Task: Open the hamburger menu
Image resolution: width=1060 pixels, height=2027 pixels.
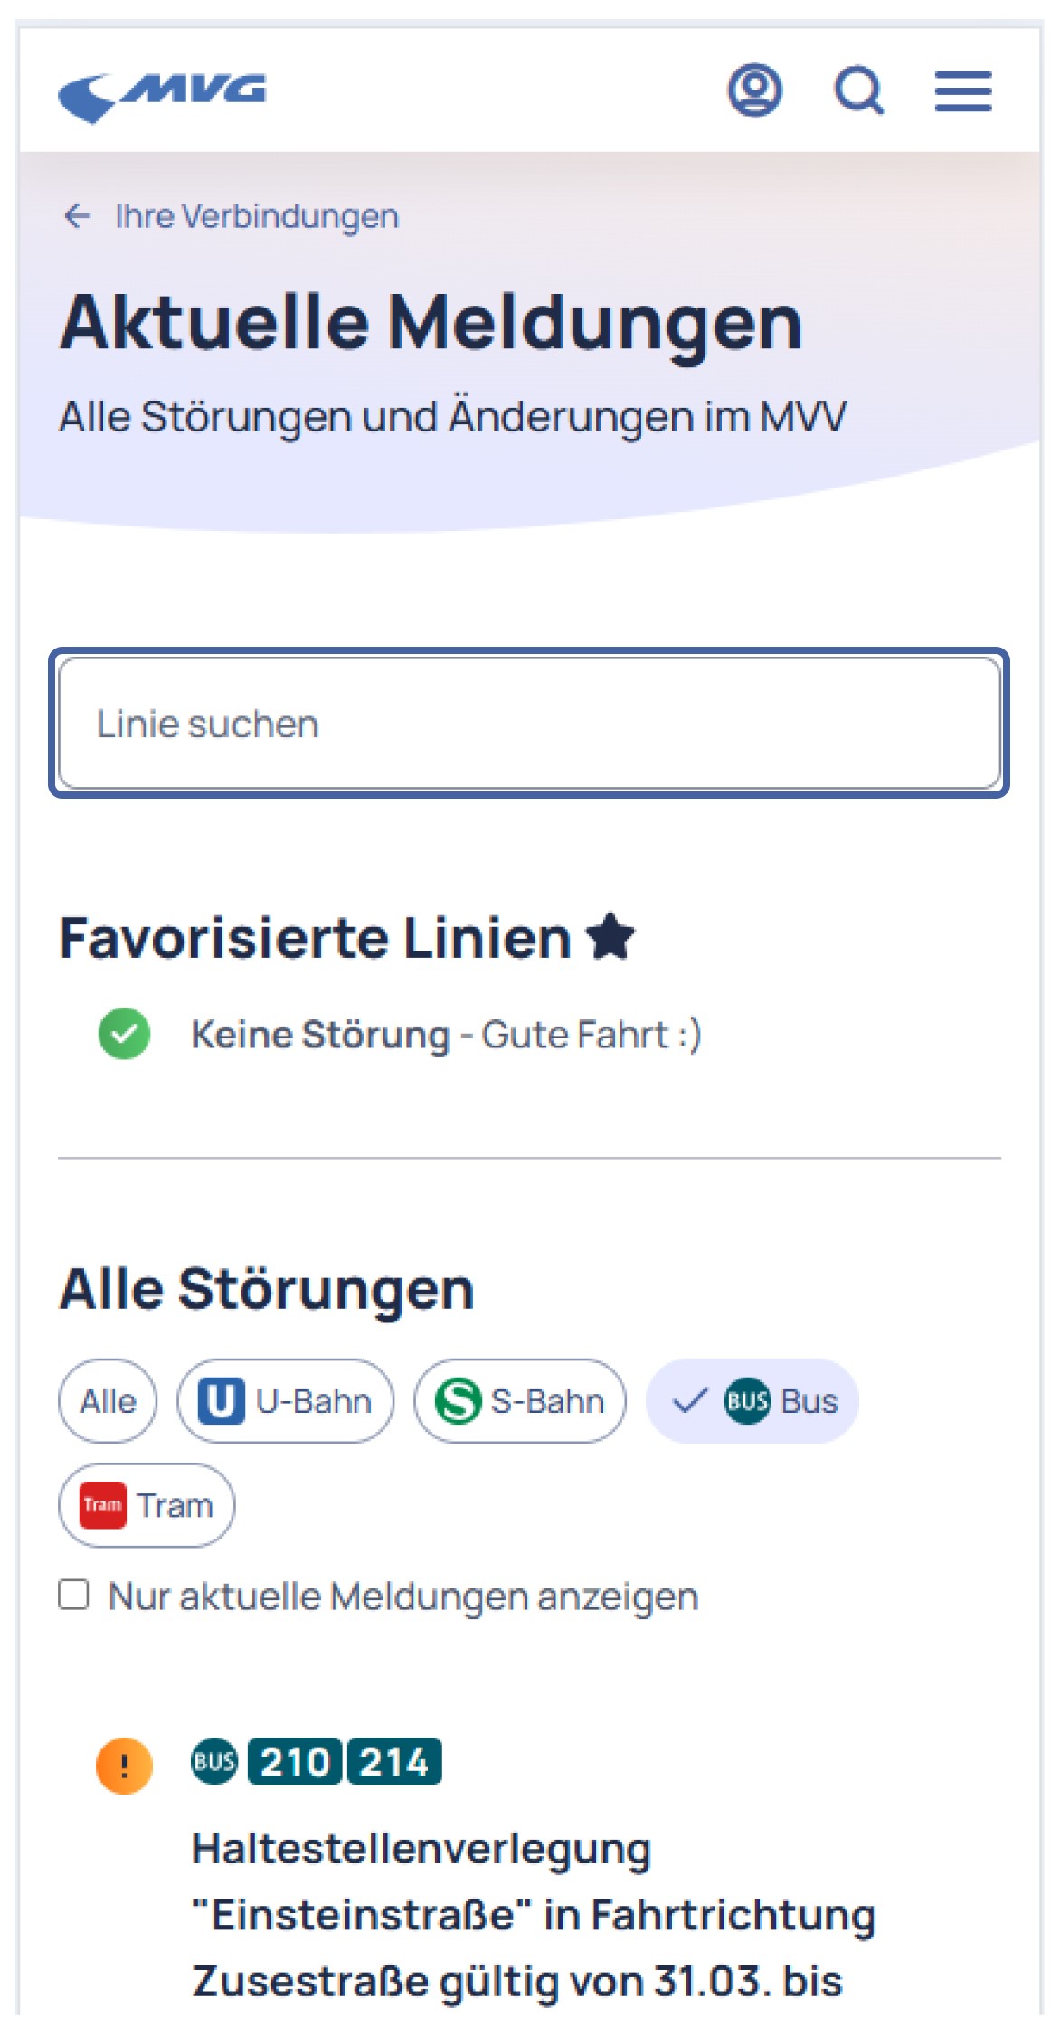Action: [x=963, y=91]
